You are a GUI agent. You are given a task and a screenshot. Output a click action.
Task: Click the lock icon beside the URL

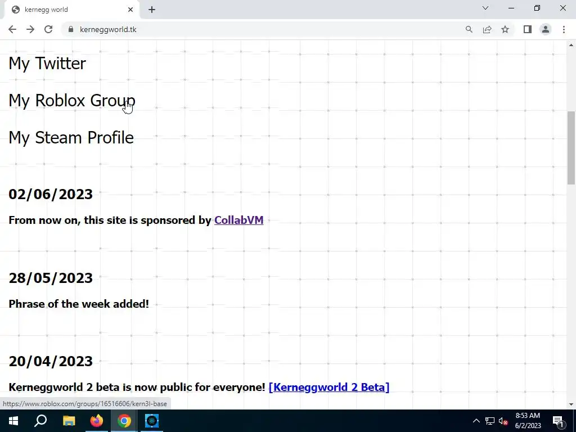click(71, 29)
